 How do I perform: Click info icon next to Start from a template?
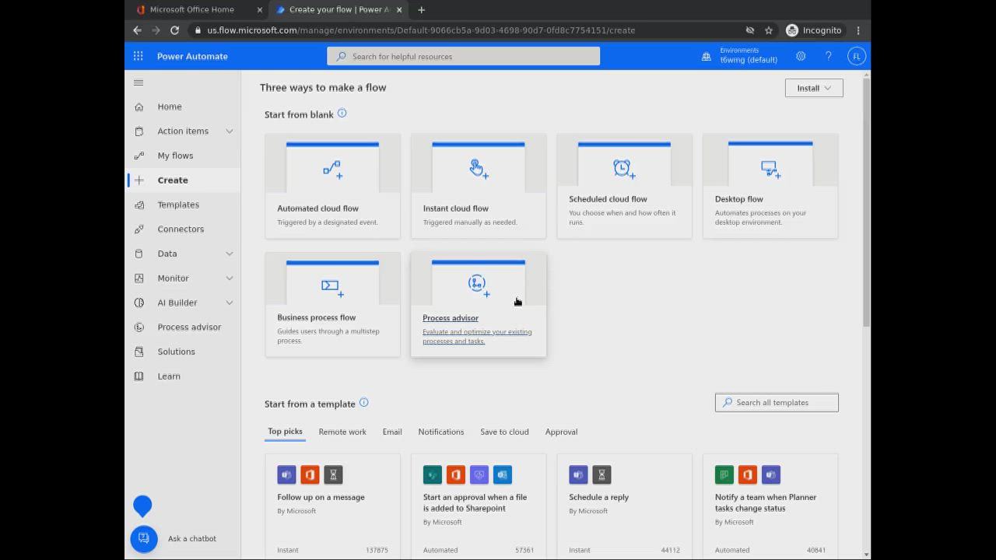[x=363, y=403]
